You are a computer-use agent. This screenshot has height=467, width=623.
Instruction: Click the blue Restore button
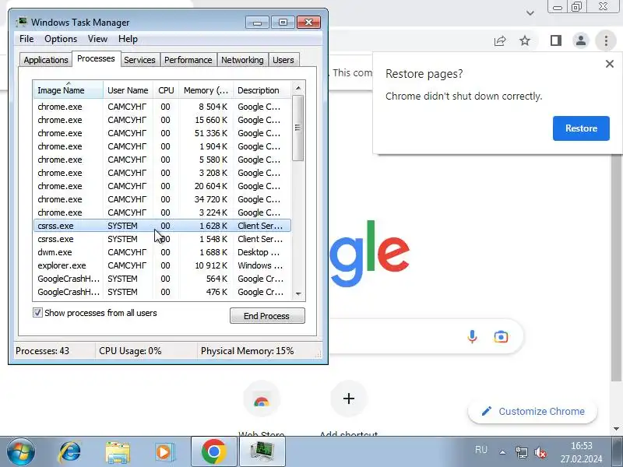point(581,128)
